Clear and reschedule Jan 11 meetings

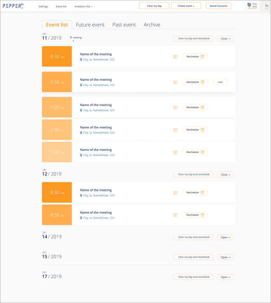193,38
